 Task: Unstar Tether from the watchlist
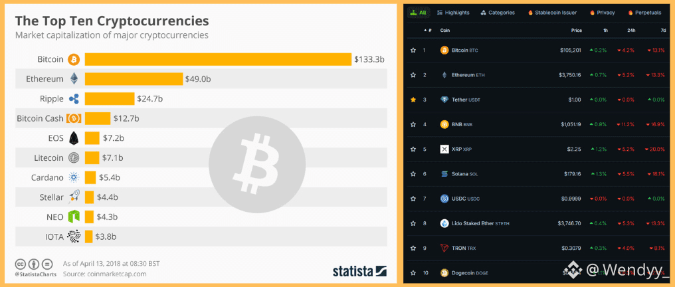pos(413,100)
